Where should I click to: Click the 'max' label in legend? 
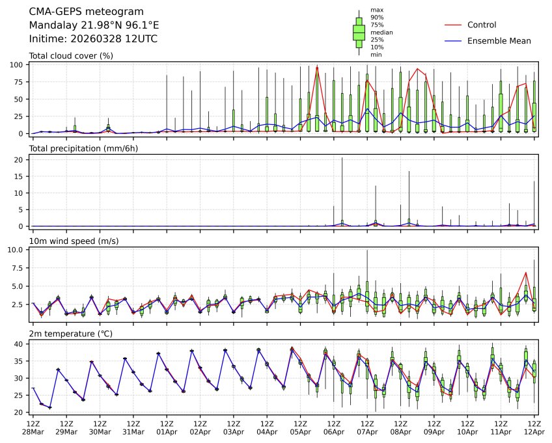[x=376, y=10]
